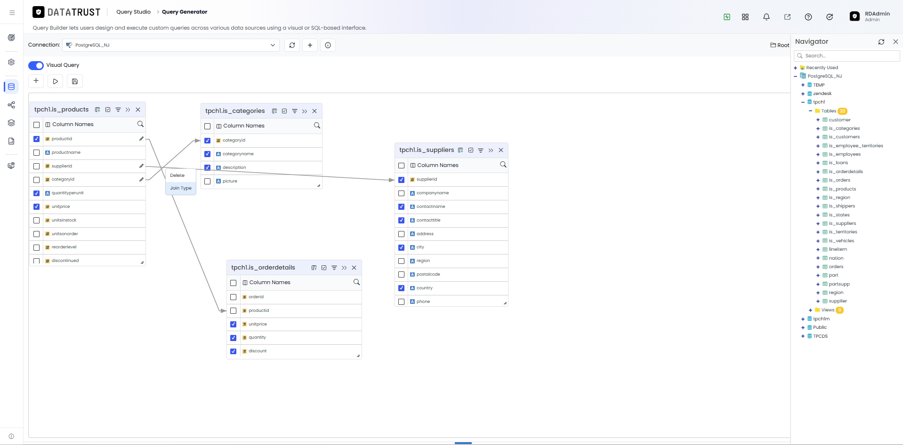
Task: Check the companyname column checkbox
Action: 402,193
